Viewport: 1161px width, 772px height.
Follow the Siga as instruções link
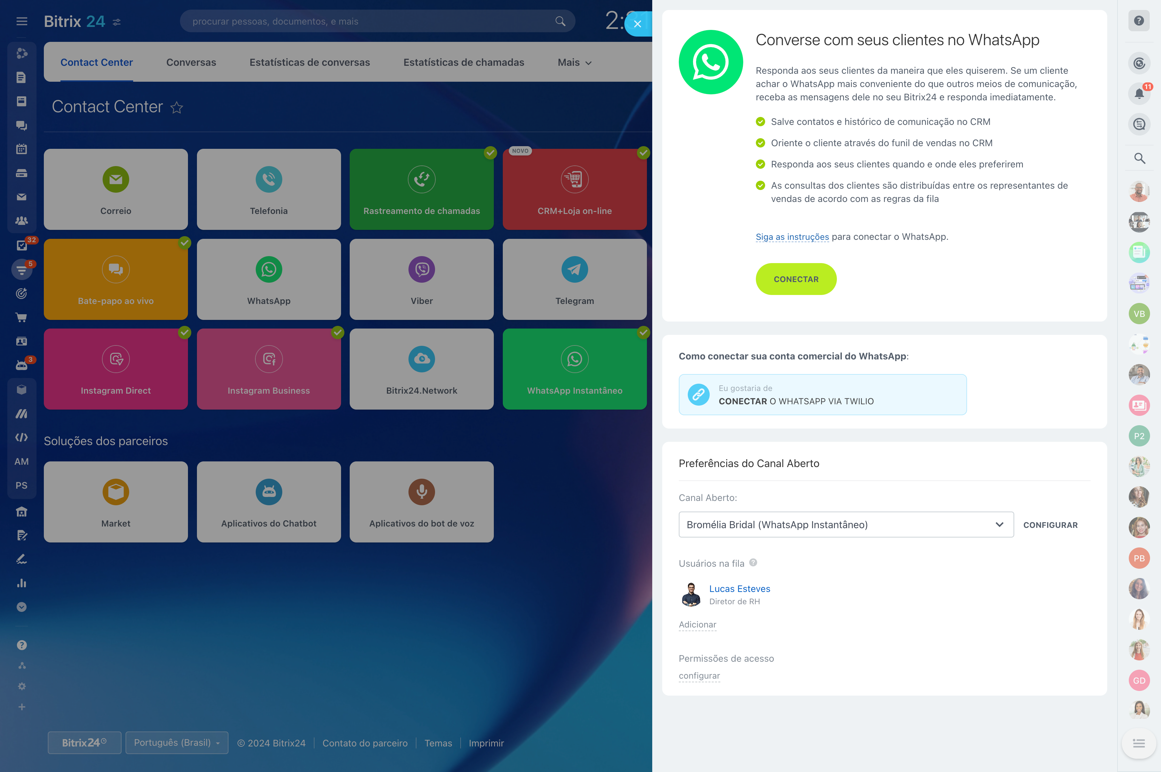pos(792,237)
